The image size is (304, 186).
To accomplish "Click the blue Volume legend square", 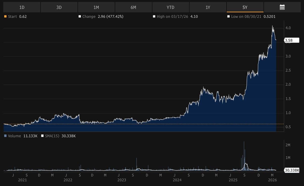I will (5, 136).
